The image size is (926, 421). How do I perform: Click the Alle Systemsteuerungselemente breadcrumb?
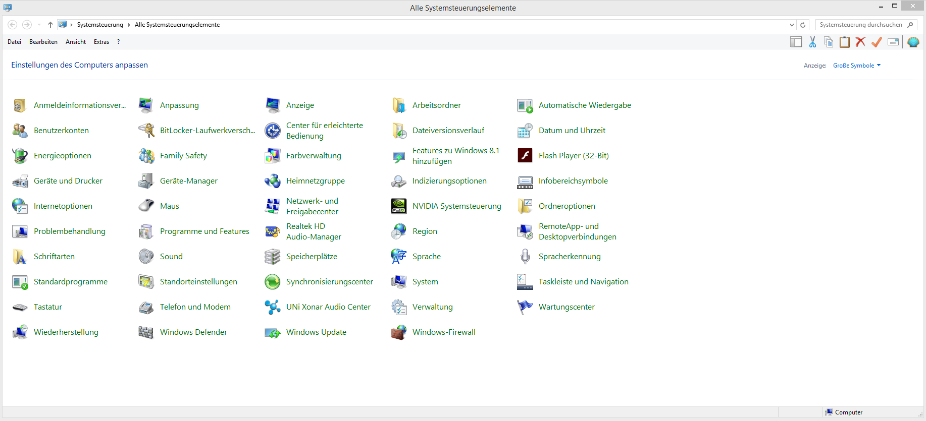(x=177, y=25)
